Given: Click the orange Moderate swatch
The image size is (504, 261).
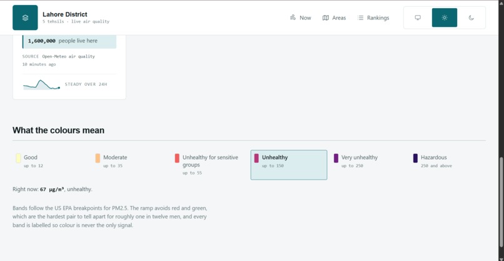Looking at the screenshot, I should click(98, 158).
